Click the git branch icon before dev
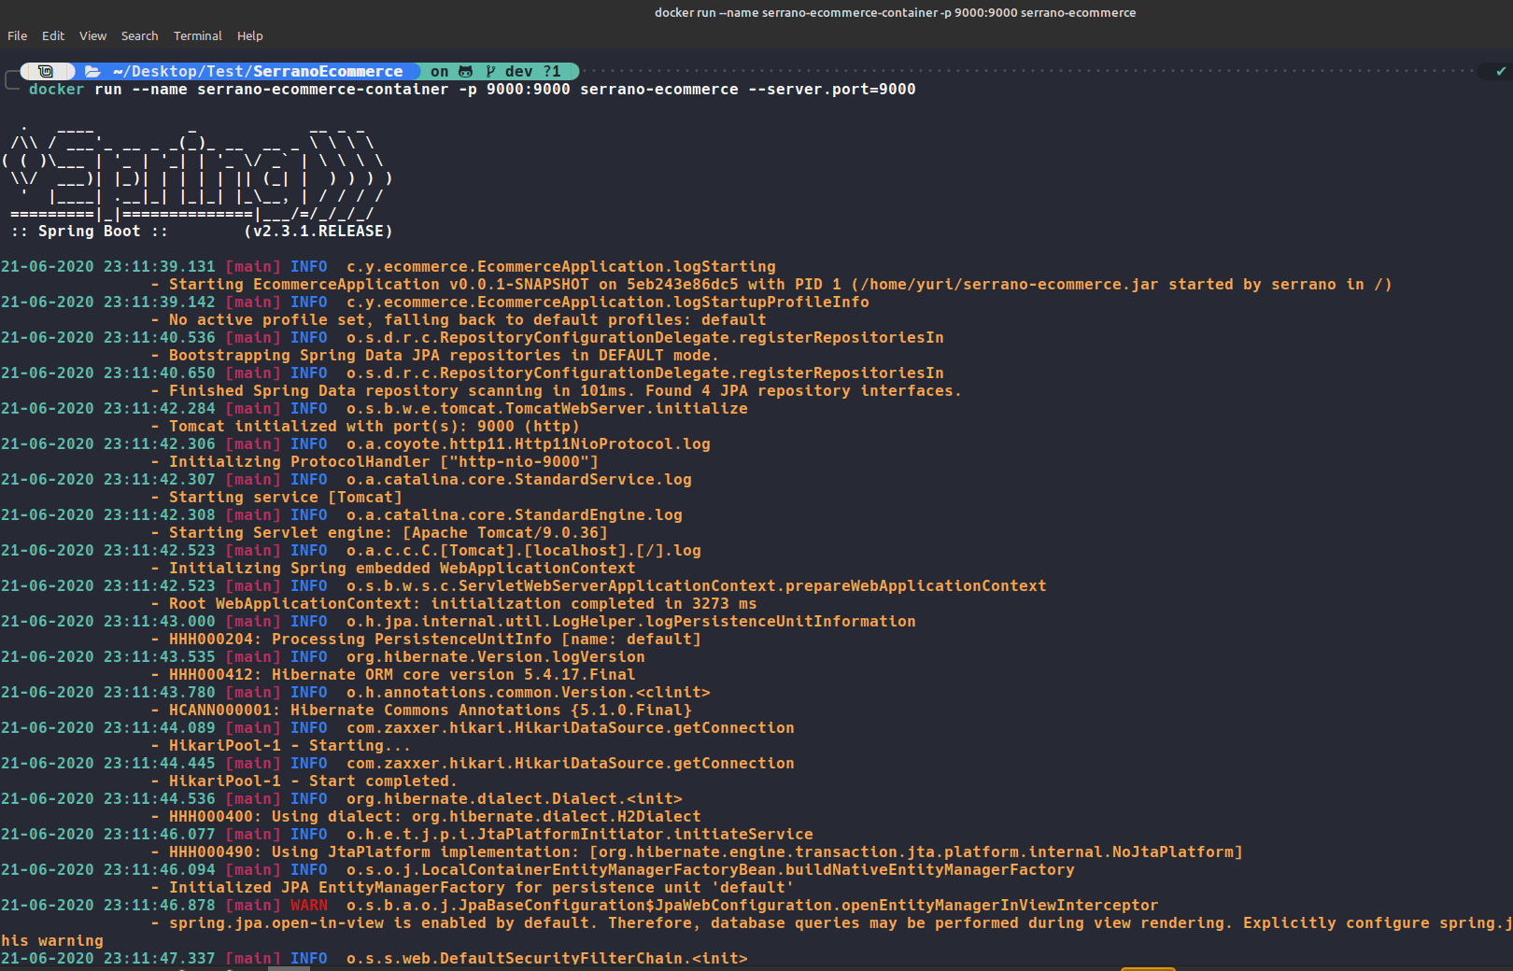This screenshot has width=1513, height=971. click(x=490, y=71)
